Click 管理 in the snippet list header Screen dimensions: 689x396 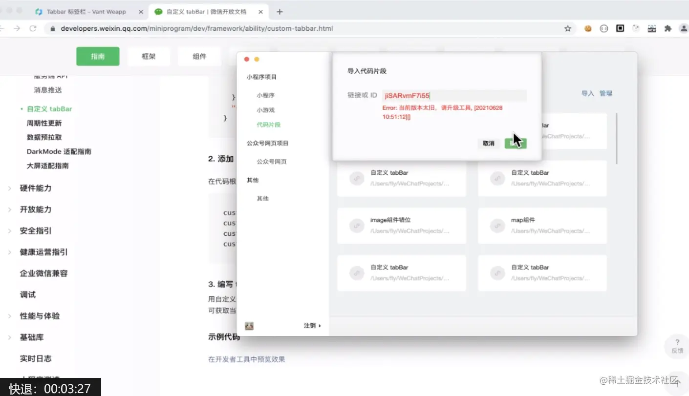tap(606, 93)
